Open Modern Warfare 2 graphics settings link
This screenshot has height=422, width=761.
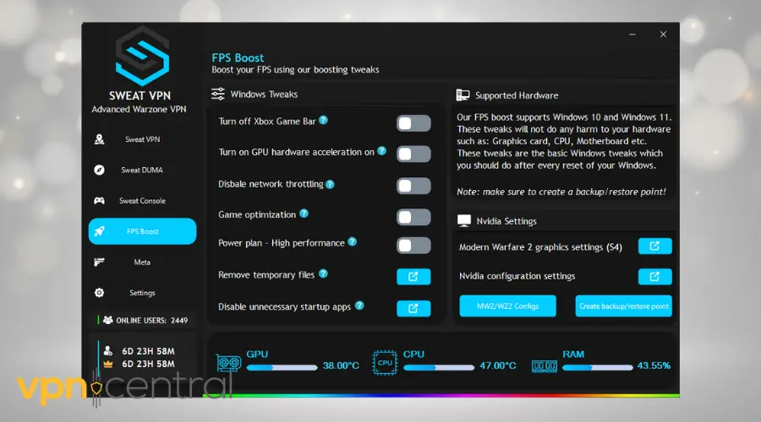coord(654,246)
